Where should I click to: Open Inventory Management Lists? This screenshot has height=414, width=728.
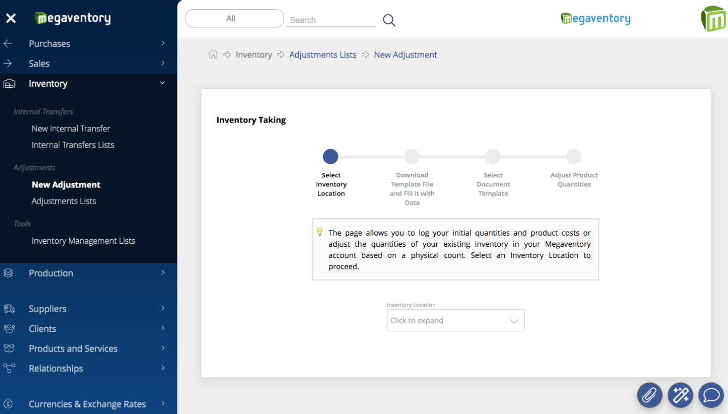click(x=83, y=241)
